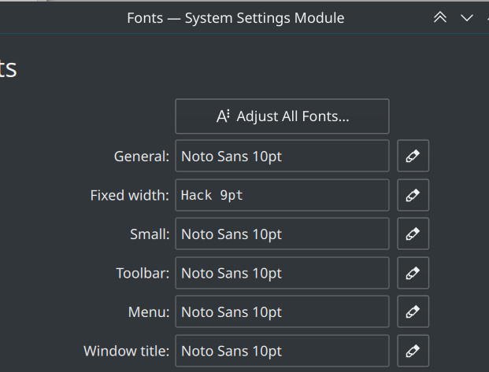Edit the Window title font via pencil icon
This screenshot has height=372, width=489.
pyautogui.click(x=413, y=351)
